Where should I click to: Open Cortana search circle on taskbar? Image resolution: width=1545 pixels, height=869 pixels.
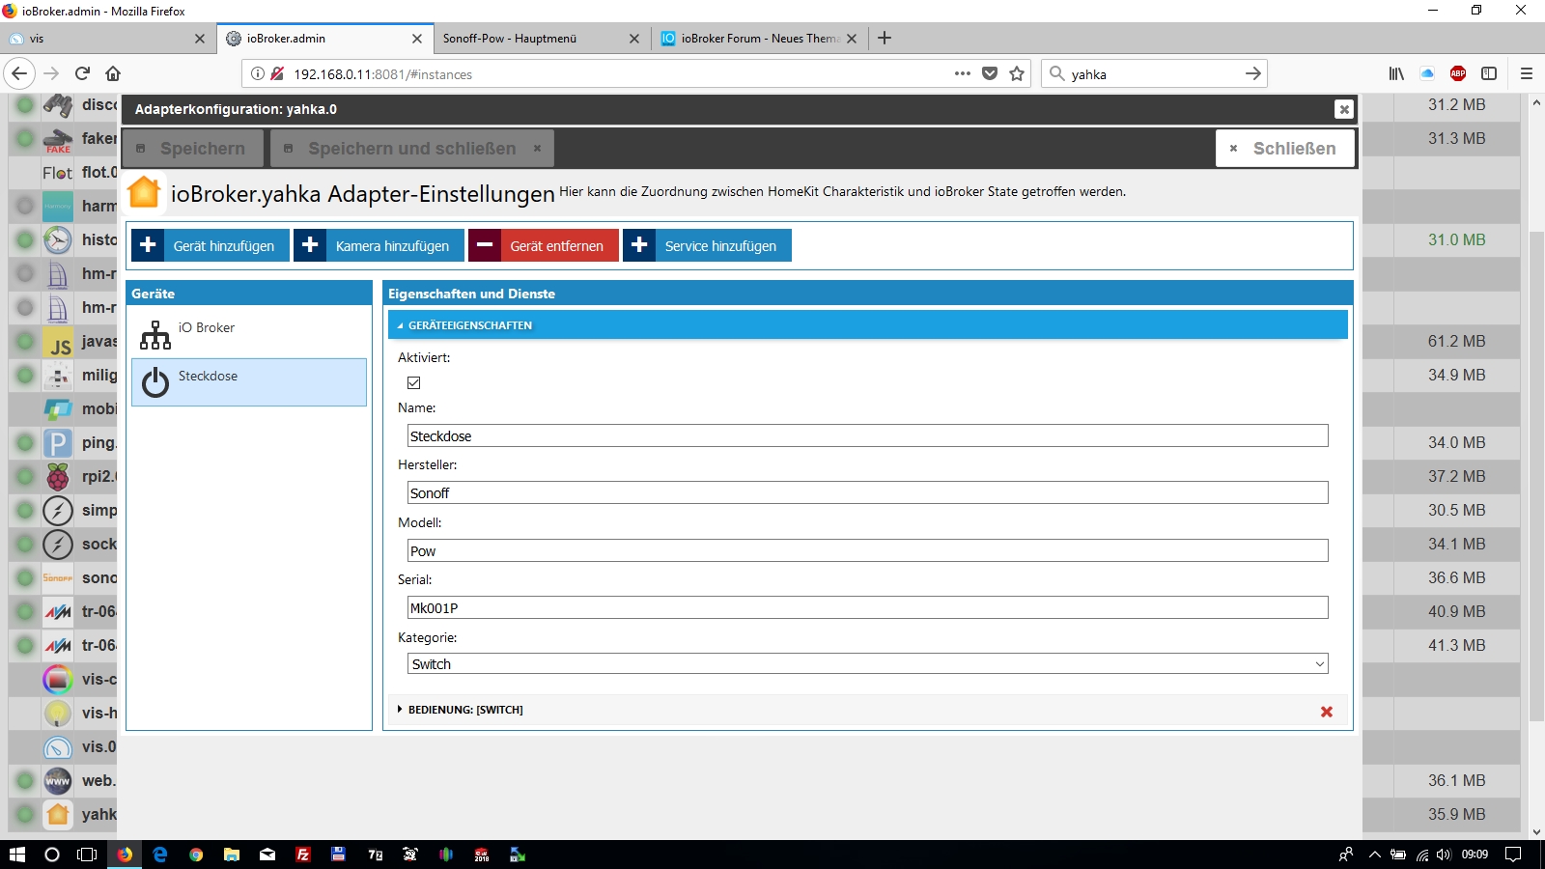pos(52,855)
